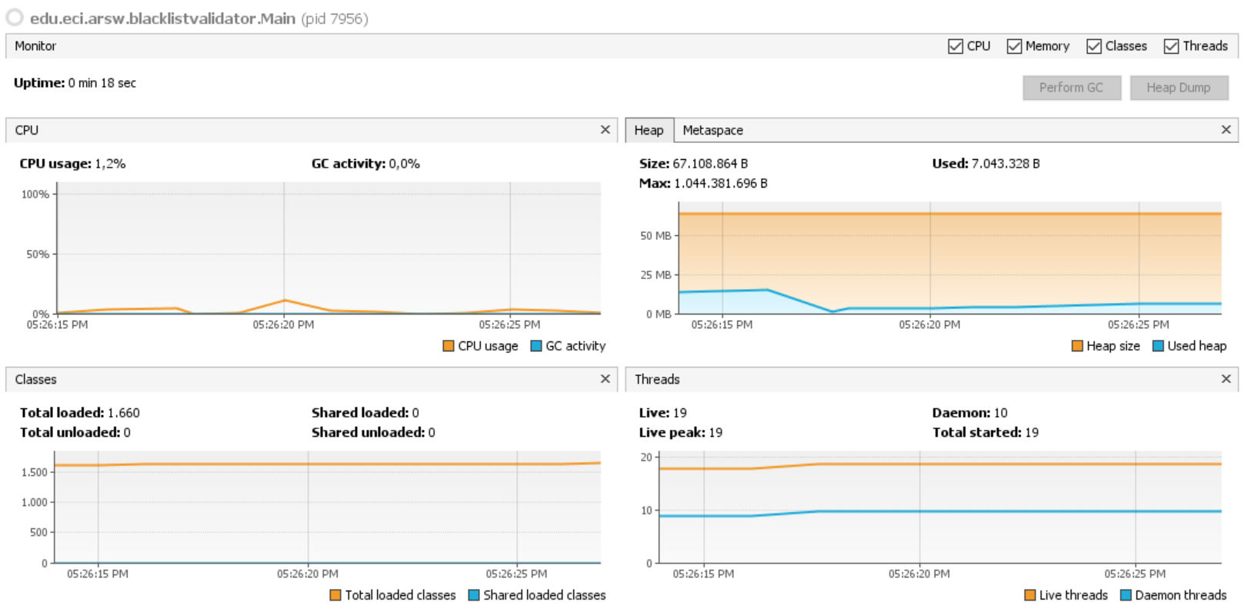Click the Classes panel title label

[x=35, y=380]
